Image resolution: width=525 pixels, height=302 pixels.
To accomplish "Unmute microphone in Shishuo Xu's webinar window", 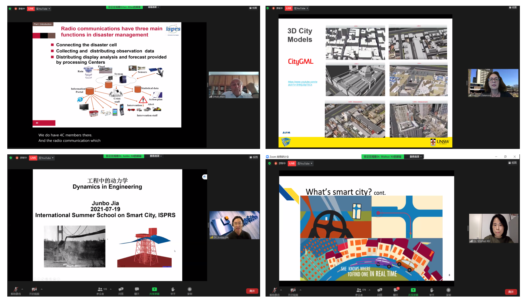I will coord(275,291).
